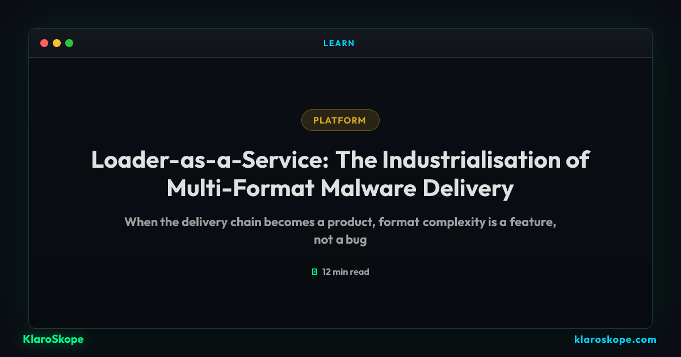Image resolution: width=681 pixels, height=357 pixels.
Task: Open the KlaroSkope brand logo
Action: pos(53,339)
